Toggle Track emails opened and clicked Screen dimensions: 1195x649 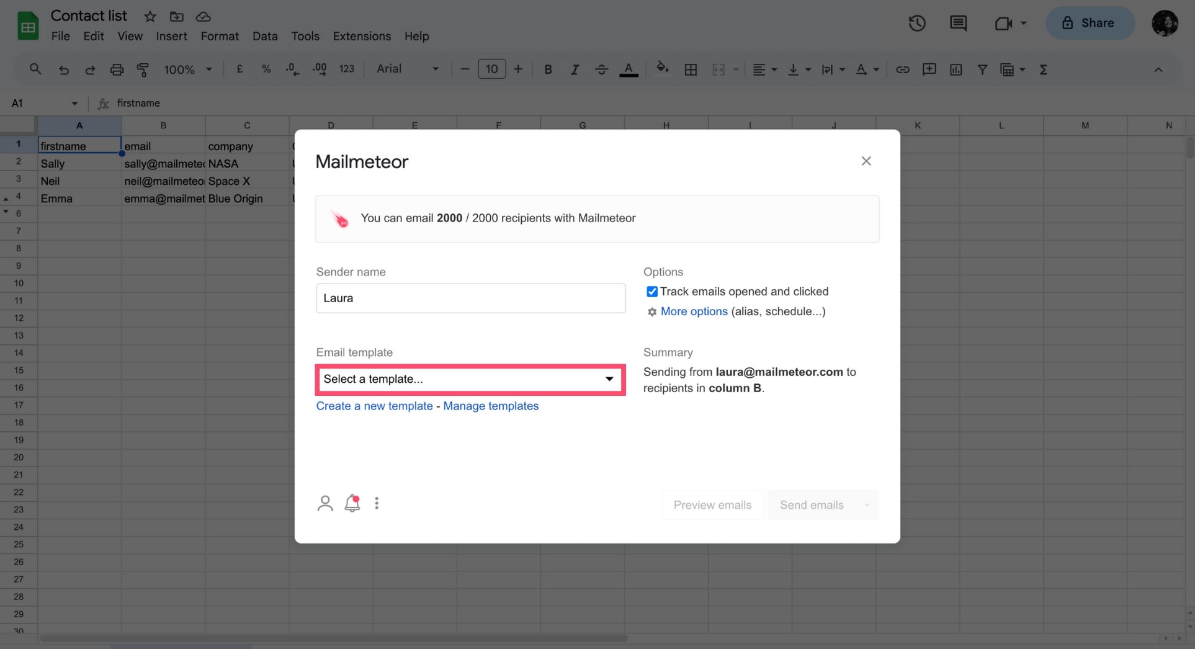click(652, 292)
